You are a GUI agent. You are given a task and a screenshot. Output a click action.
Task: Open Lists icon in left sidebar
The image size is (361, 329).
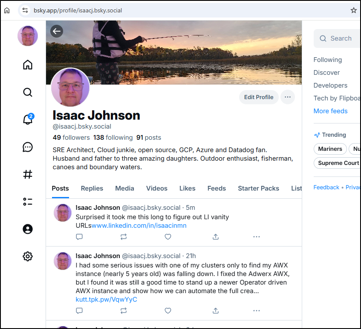tap(28, 202)
